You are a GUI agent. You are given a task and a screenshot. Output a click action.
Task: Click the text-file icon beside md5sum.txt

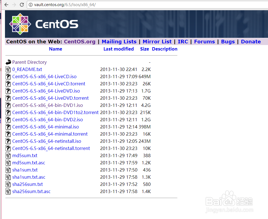tap(8, 155)
